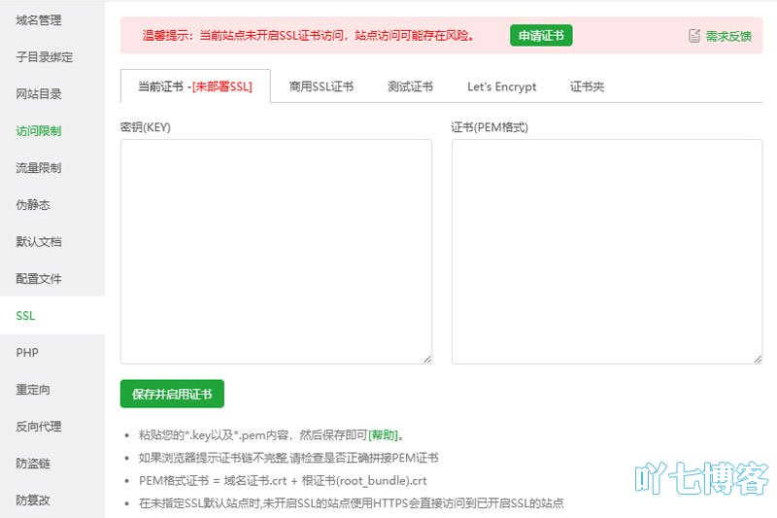This screenshot has width=777, height=518.
Task: Focus the 密钥(KEY) text area
Action: tap(276, 252)
